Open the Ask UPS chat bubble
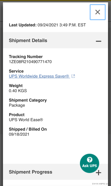The width and height of the screenshot is (111, 186). [89, 163]
